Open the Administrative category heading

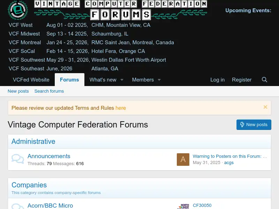(33, 141)
